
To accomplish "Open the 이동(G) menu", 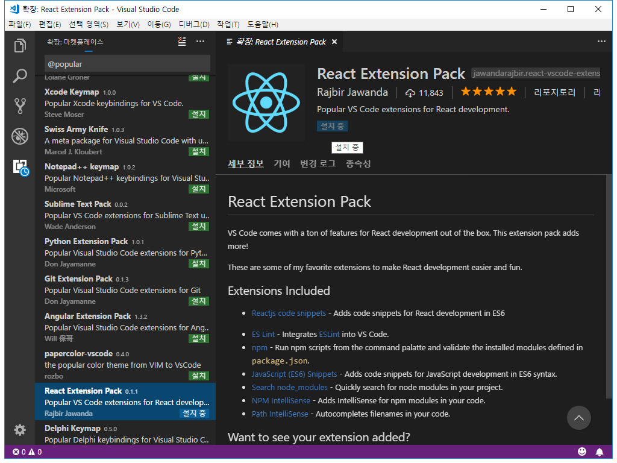I will pos(159,24).
